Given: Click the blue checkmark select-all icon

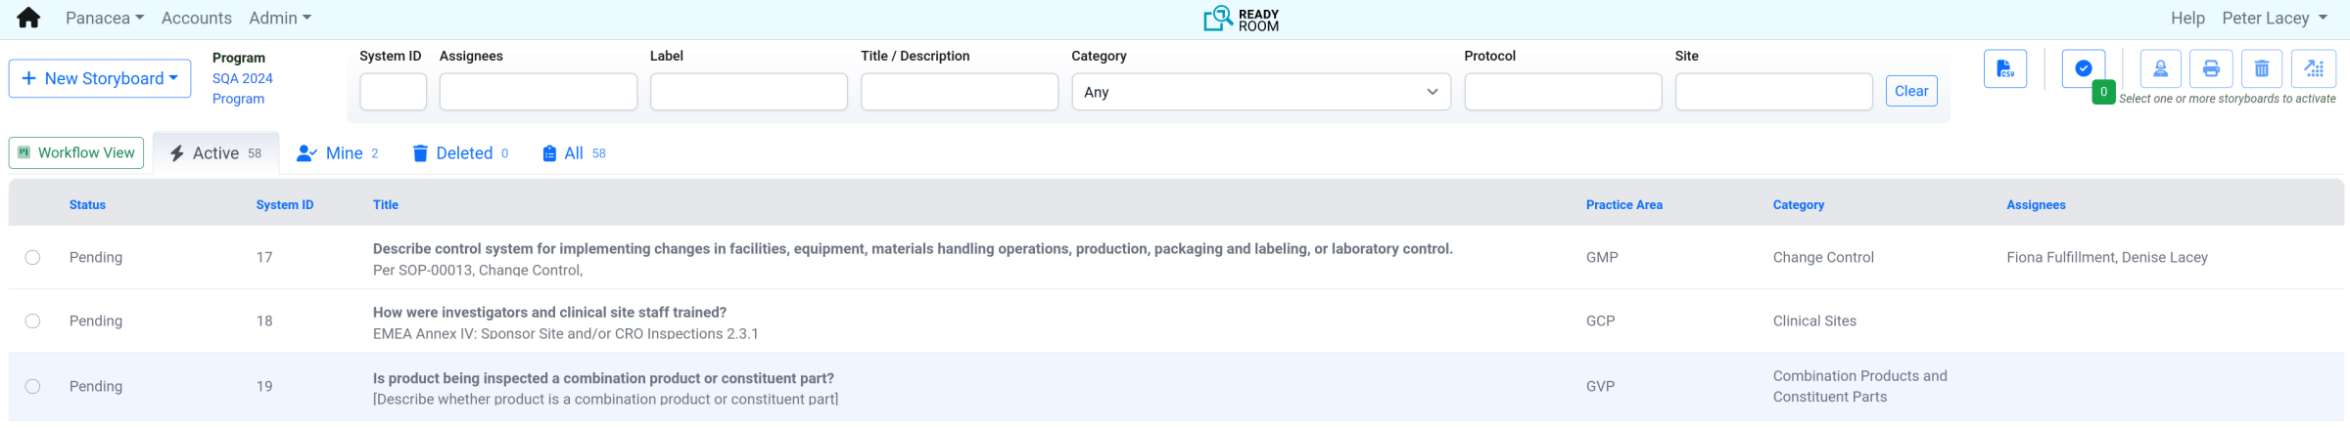Looking at the screenshot, I should point(2083,68).
